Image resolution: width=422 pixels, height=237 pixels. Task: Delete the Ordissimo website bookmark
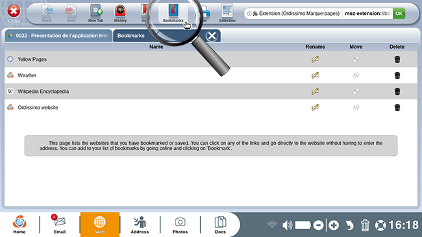tap(397, 107)
